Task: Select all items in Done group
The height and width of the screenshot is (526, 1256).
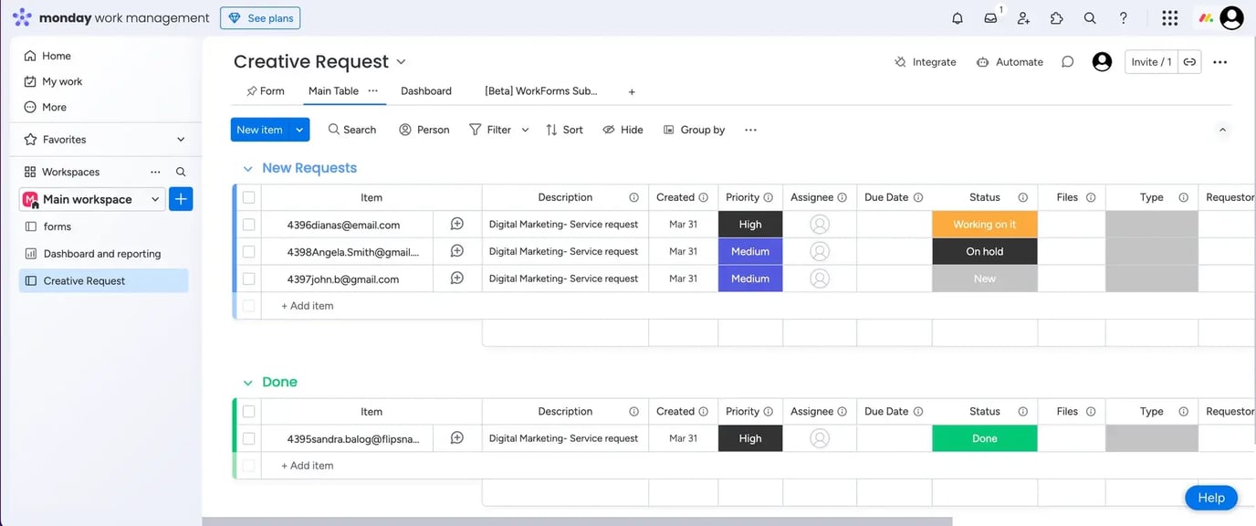Action: [x=248, y=412]
